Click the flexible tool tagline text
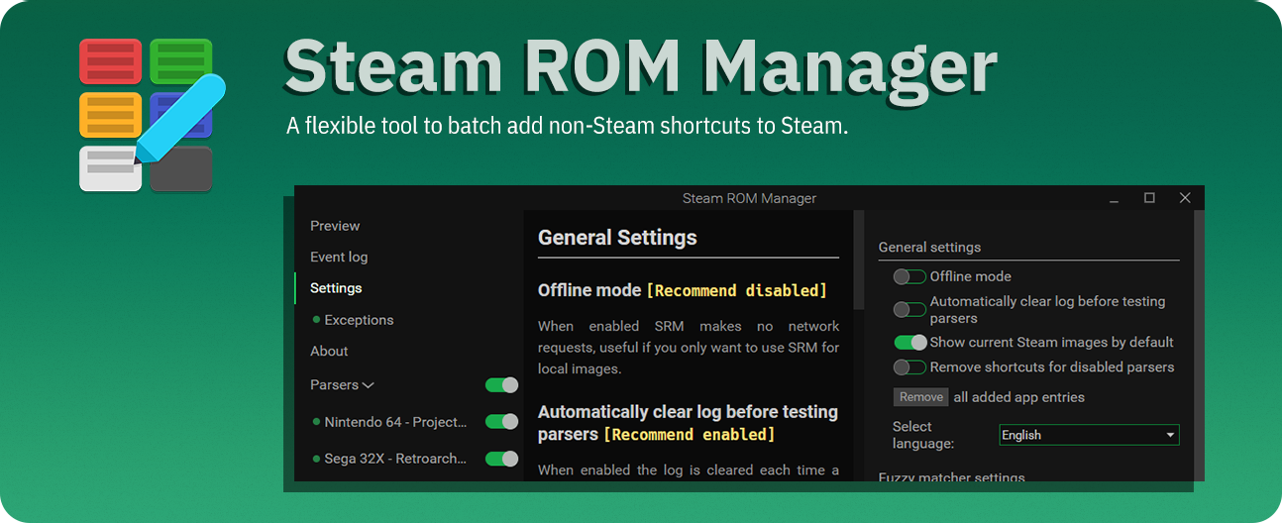 (568, 127)
